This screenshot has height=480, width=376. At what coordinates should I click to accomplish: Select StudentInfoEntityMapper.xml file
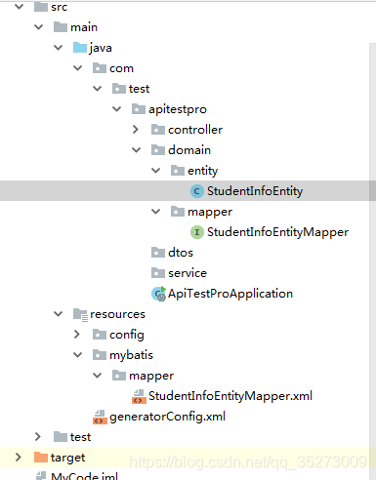click(x=230, y=396)
